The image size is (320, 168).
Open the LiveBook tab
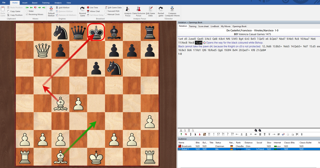215,26
